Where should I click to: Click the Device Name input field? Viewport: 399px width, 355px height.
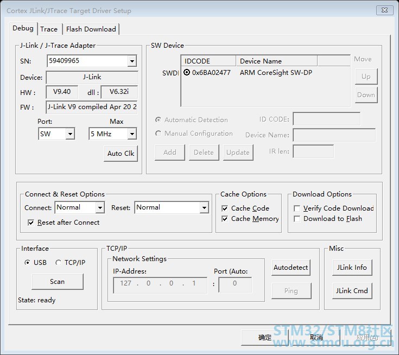click(x=334, y=135)
